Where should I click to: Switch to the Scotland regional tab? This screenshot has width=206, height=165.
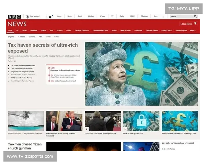pos(32,36)
